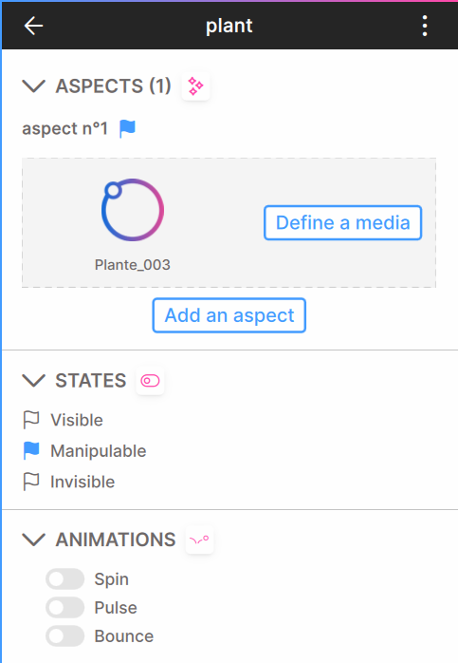
Task: Click the blue flag next to aspect n°1
Action: coord(127,128)
